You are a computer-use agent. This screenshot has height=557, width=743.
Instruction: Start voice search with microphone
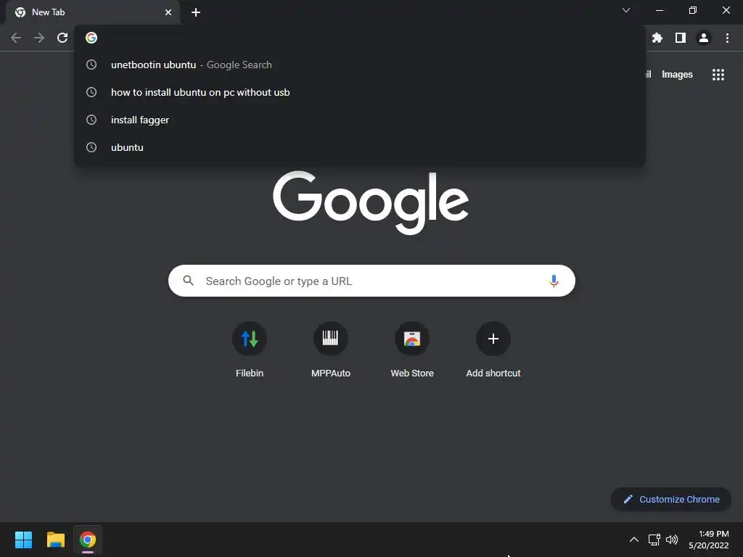click(x=554, y=281)
